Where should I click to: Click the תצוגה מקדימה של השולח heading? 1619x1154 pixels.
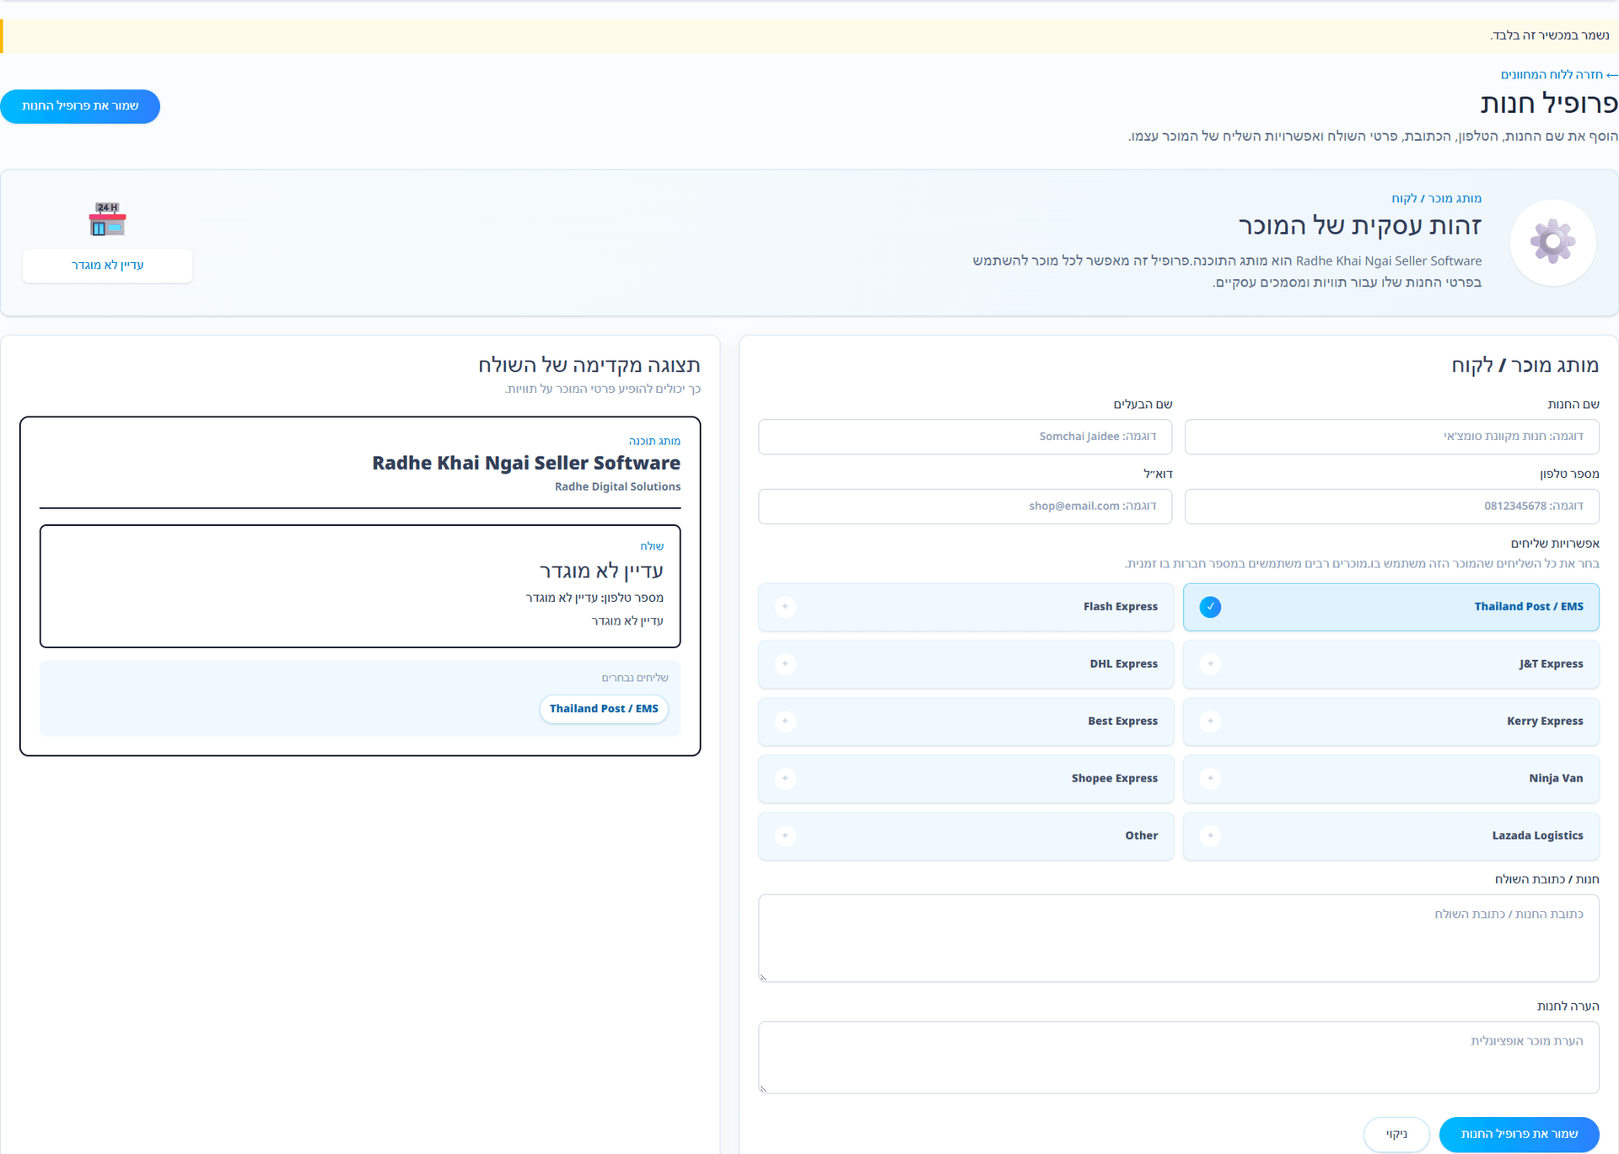point(589,365)
